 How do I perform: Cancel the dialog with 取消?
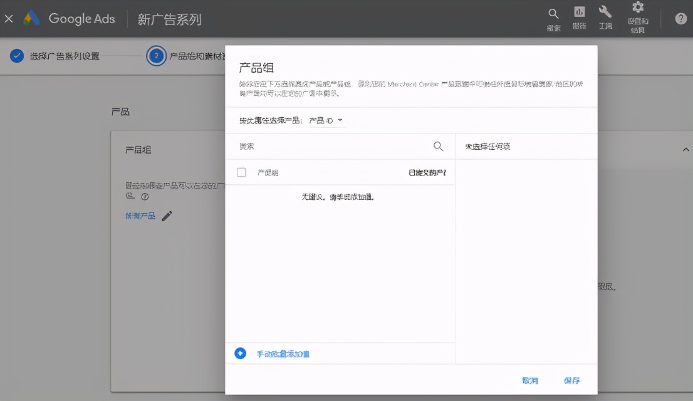pyautogui.click(x=530, y=380)
